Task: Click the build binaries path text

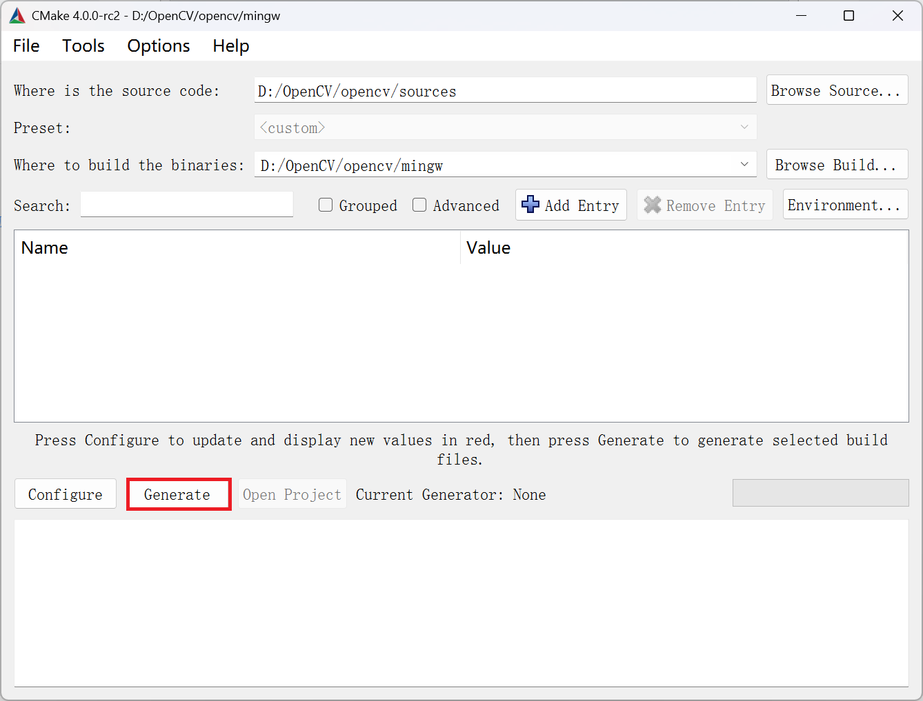Action: pos(352,165)
